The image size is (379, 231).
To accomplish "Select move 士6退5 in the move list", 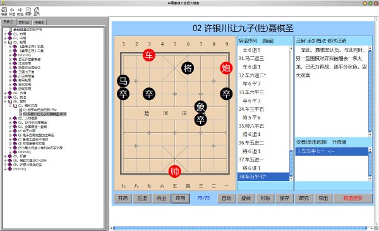I will click(x=251, y=50).
